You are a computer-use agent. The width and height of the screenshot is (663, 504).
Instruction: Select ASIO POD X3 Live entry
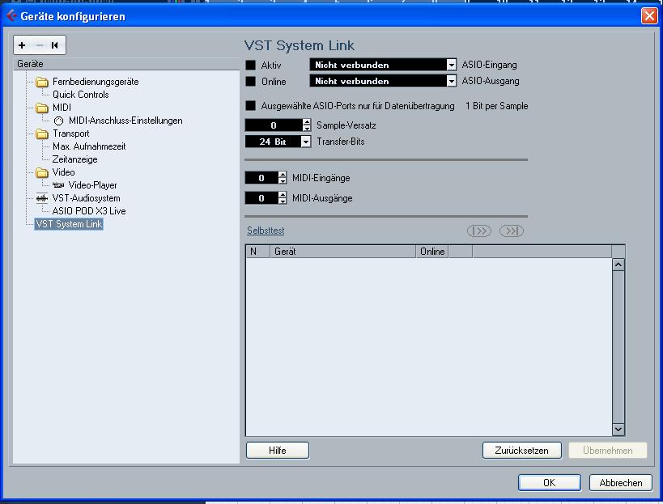89,211
